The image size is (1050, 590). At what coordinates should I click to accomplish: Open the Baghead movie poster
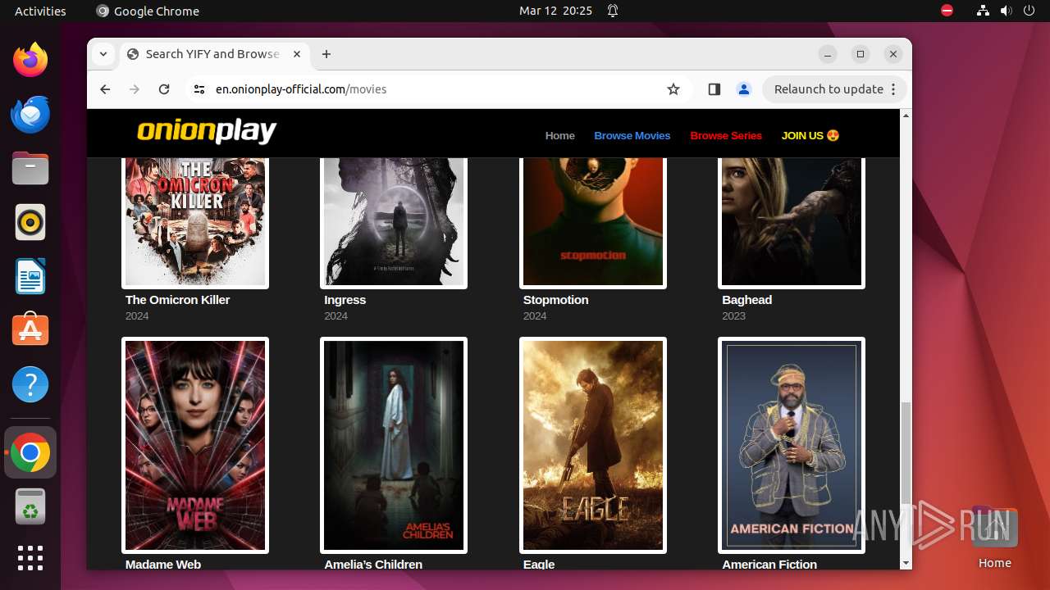click(792, 221)
